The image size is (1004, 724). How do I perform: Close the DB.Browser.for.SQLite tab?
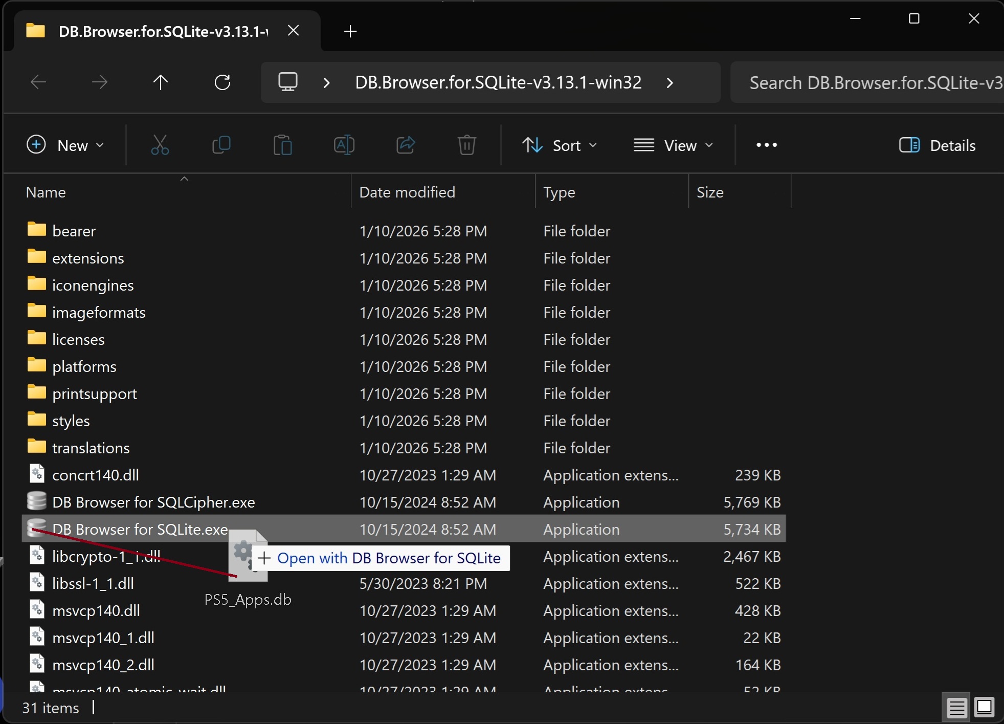tap(293, 31)
